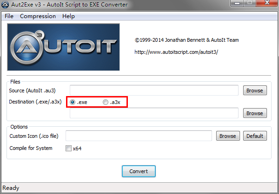Click the autoitscript.com URL text

click(x=176, y=52)
